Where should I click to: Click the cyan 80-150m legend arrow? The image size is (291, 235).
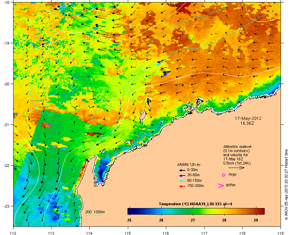point(182,181)
